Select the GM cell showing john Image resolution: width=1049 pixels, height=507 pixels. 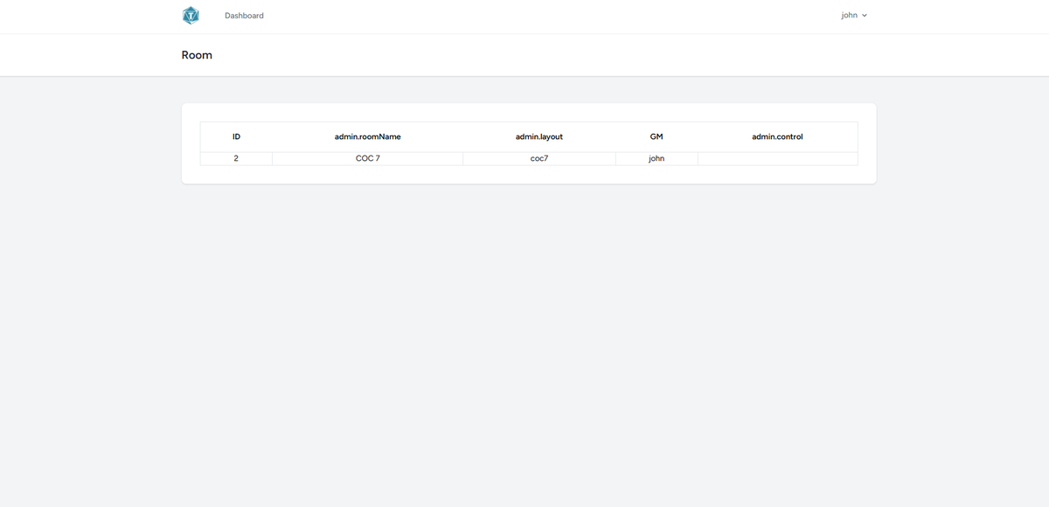click(656, 159)
